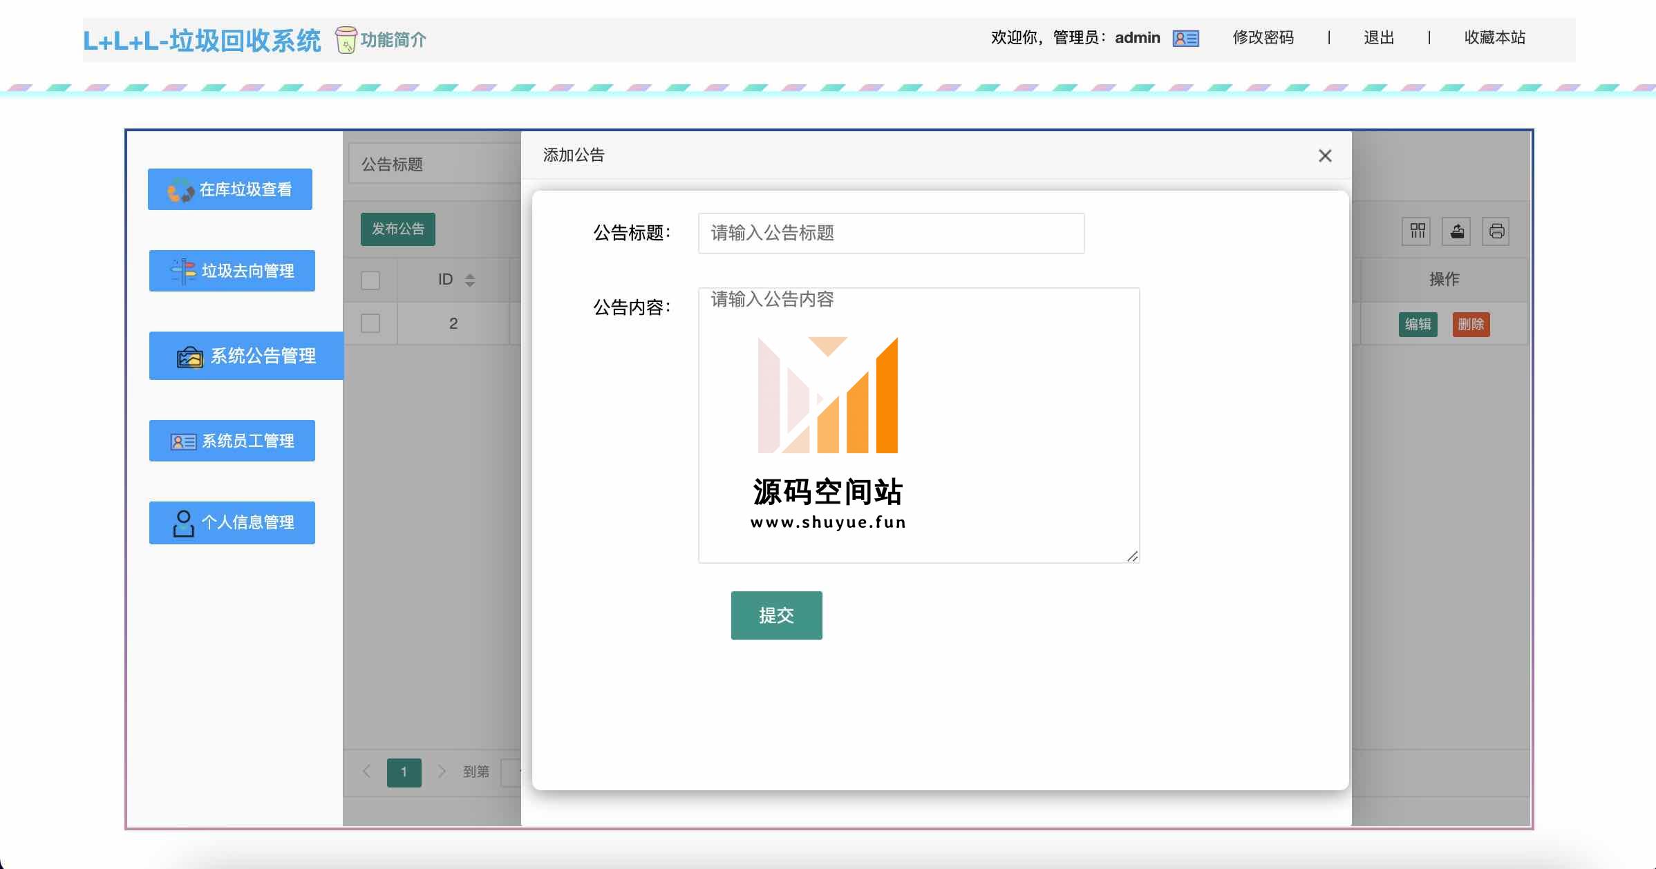The image size is (1656, 869).
Task: Toggle the select-all checkbox in table header
Action: (x=370, y=280)
